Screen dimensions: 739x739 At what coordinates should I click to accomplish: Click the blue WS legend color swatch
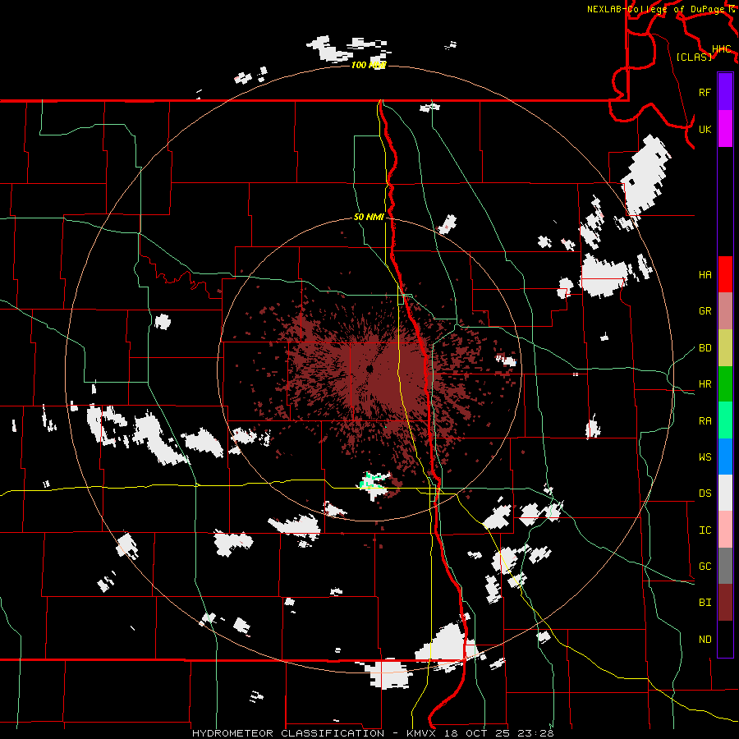(725, 457)
